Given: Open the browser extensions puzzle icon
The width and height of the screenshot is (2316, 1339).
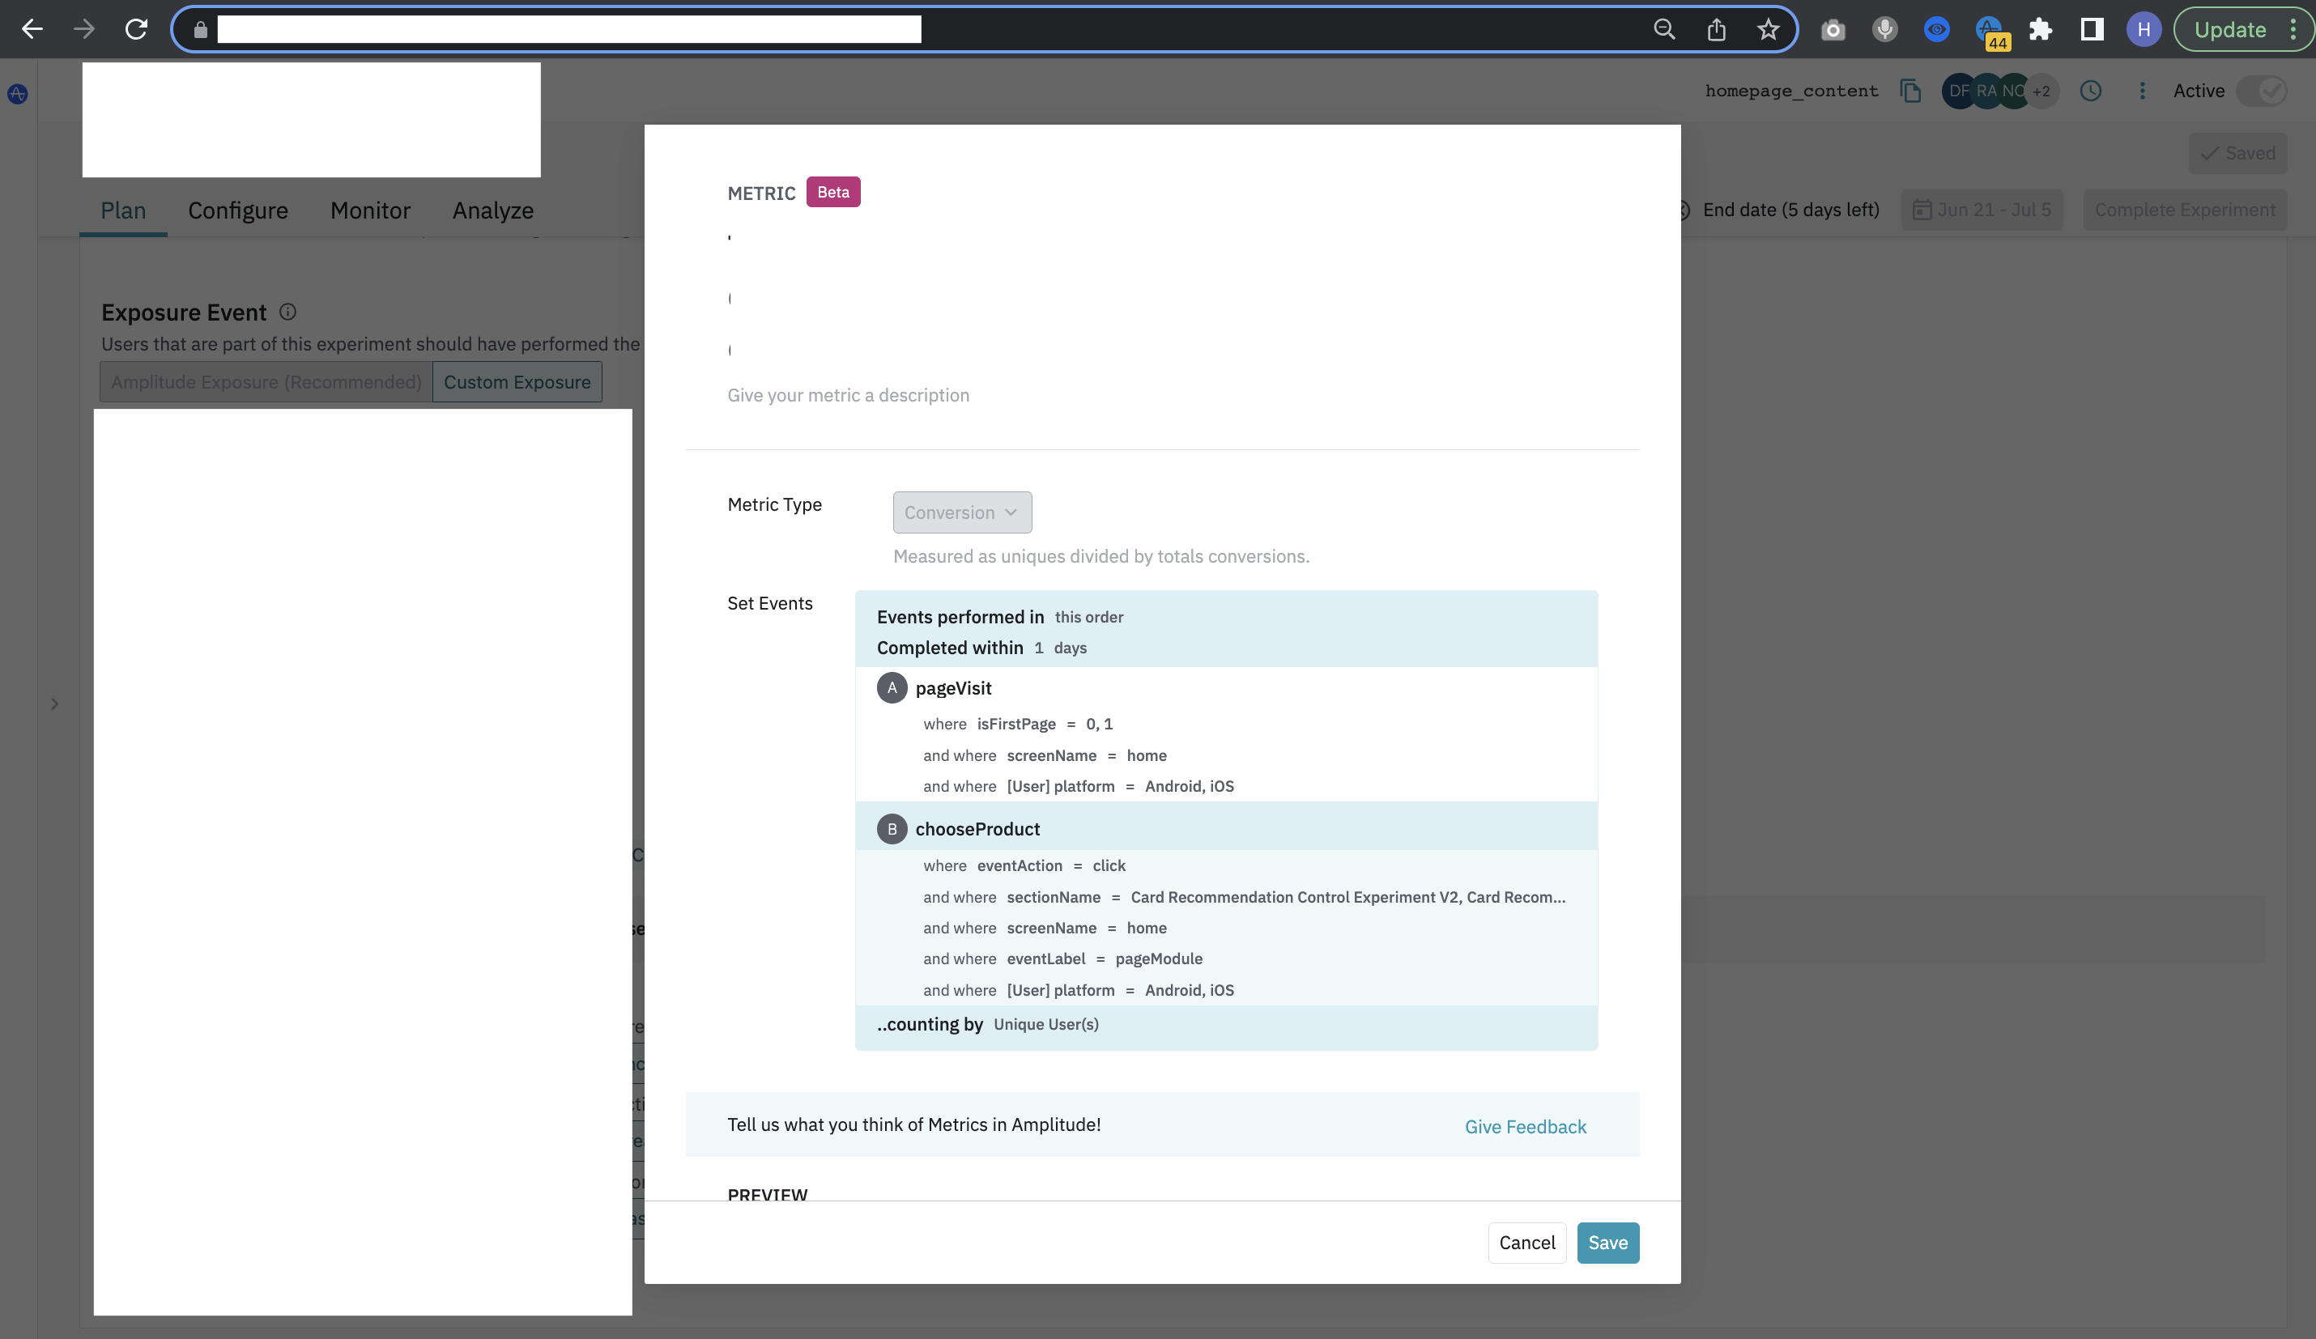Looking at the screenshot, I should (x=2041, y=29).
